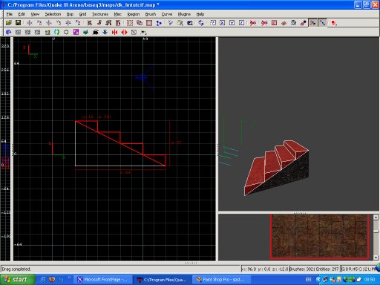Click the red outward-arrows icon
This screenshot has width=380, height=285.
124,32
